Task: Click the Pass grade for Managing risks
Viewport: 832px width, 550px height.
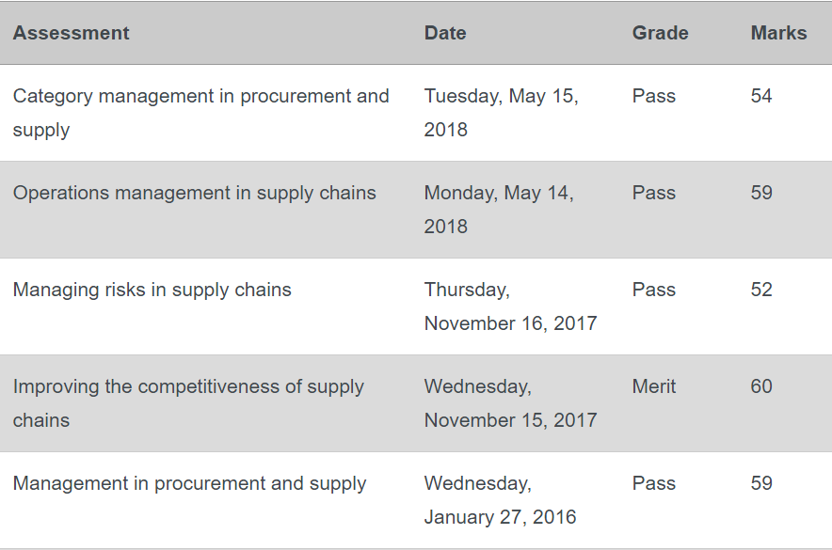Action: [654, 290]
